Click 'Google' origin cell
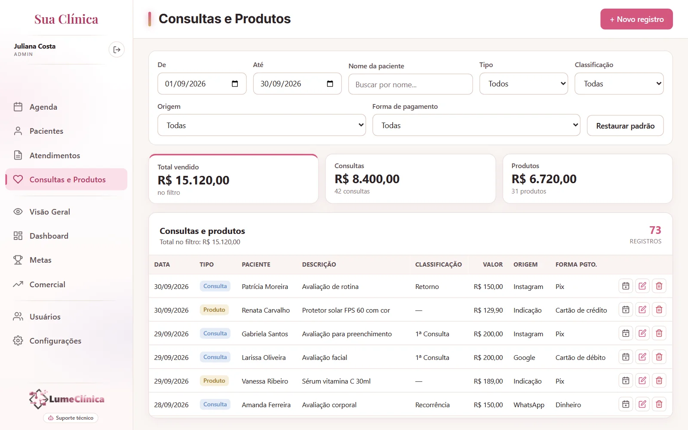This screenshot has height=430, width=688. (524, 358)
